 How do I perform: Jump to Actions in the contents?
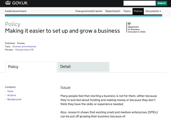(12, 95)
